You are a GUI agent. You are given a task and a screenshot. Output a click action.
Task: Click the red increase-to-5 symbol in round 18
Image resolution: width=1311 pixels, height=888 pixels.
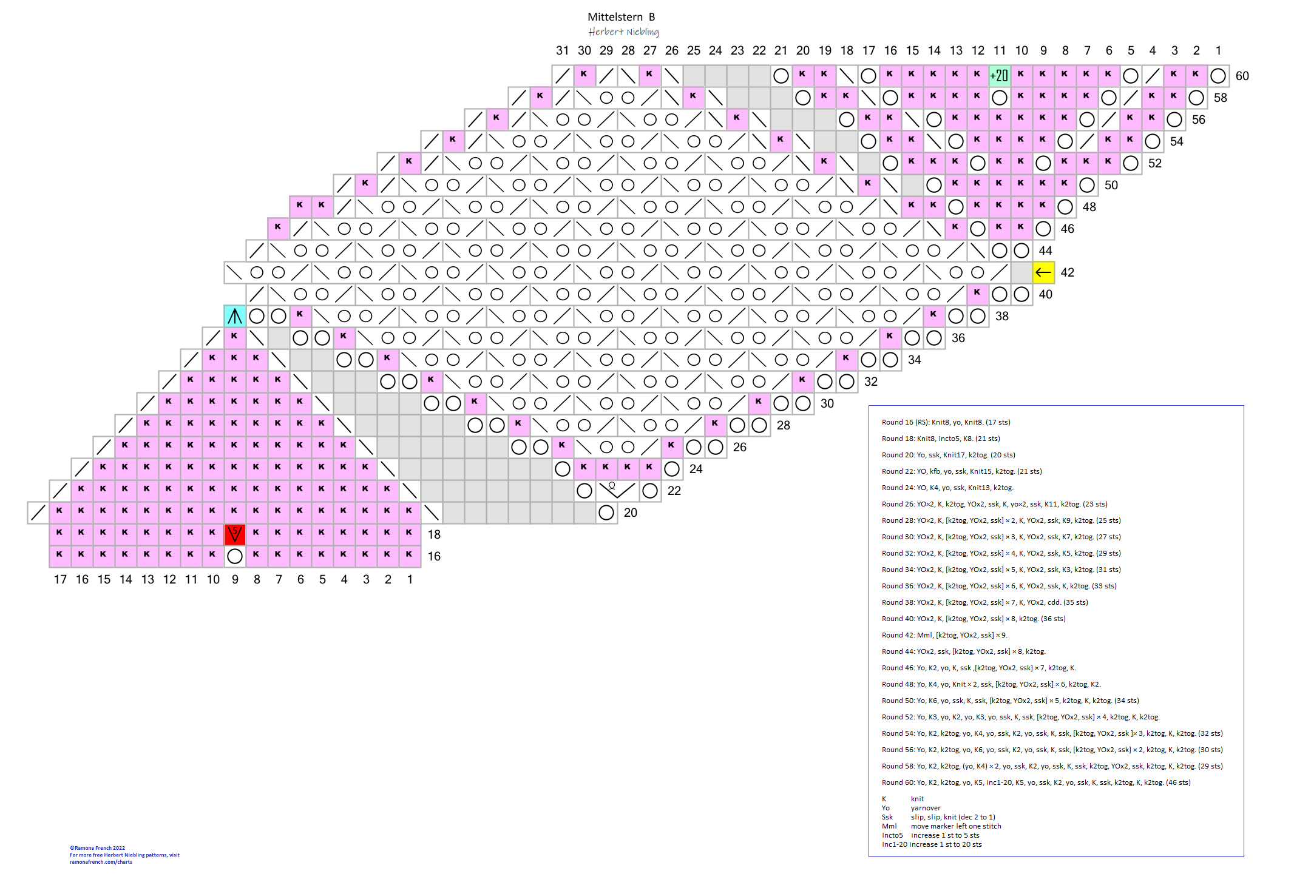coord(235,534)
